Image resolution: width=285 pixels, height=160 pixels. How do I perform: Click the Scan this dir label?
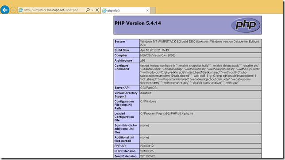tap(126, 129)
